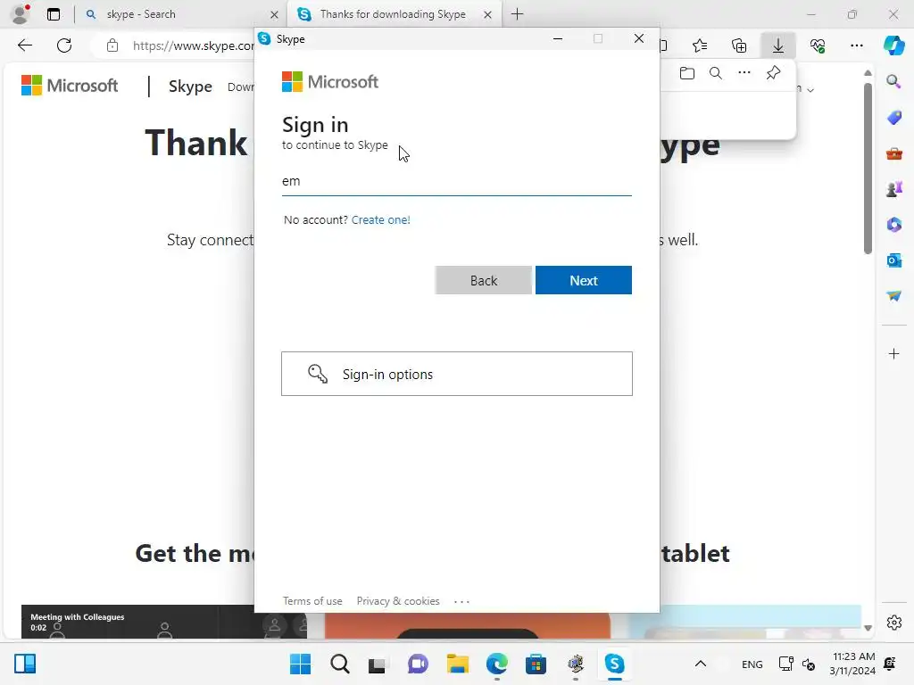Open Microsoft Store from taskbar

(536, 664)
